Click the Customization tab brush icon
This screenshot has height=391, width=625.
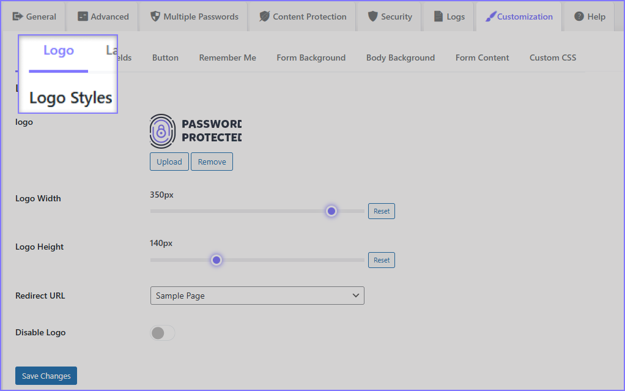490,17
